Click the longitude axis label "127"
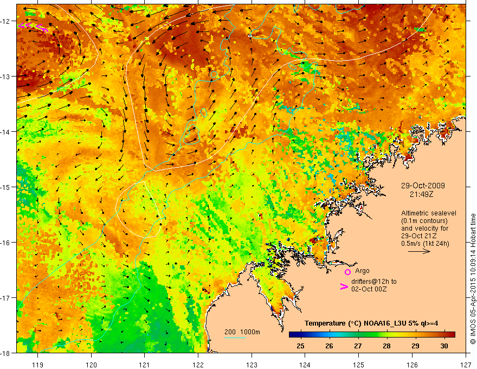This screenshot has height=369, width=477. 466,365
